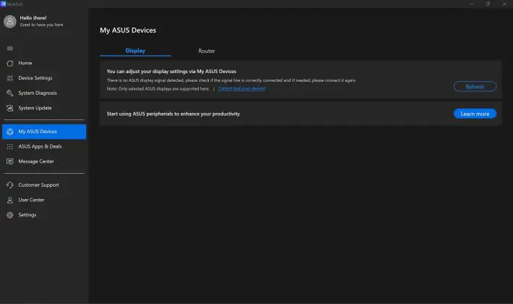This screenshot has width=513, height=304.
Task: Open Customer Support label
Action: tap(38, 185)
